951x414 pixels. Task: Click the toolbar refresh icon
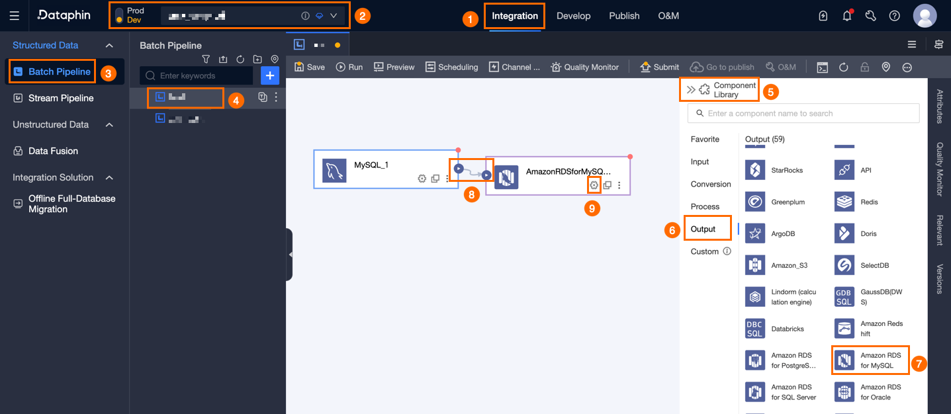844,67
